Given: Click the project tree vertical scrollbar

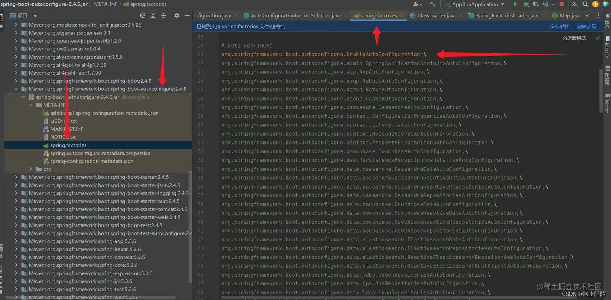Looking at the screenshot, I should point(190,226).
